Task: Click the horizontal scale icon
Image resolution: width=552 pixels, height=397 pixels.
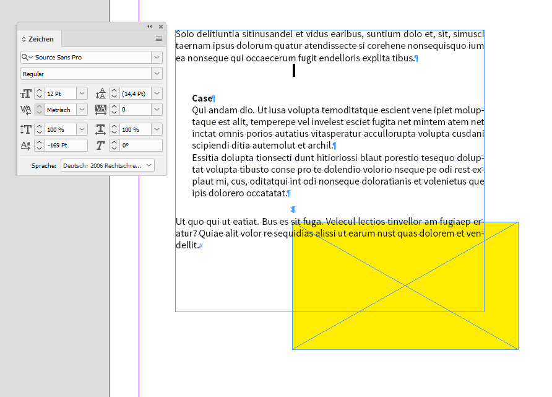Action: tap(100, 129)
